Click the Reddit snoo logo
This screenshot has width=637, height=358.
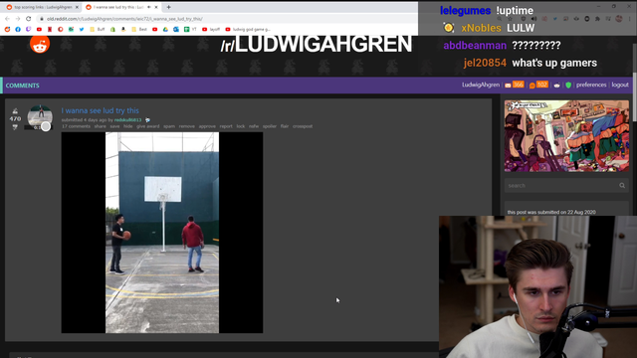pos(40,44)
